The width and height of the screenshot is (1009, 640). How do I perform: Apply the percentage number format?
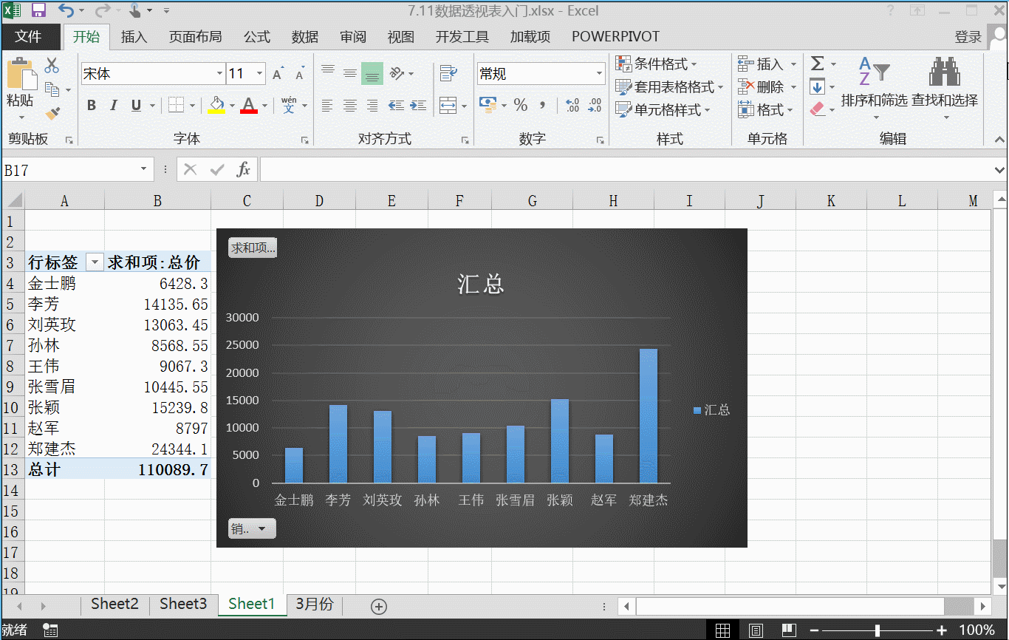[521, 106]
